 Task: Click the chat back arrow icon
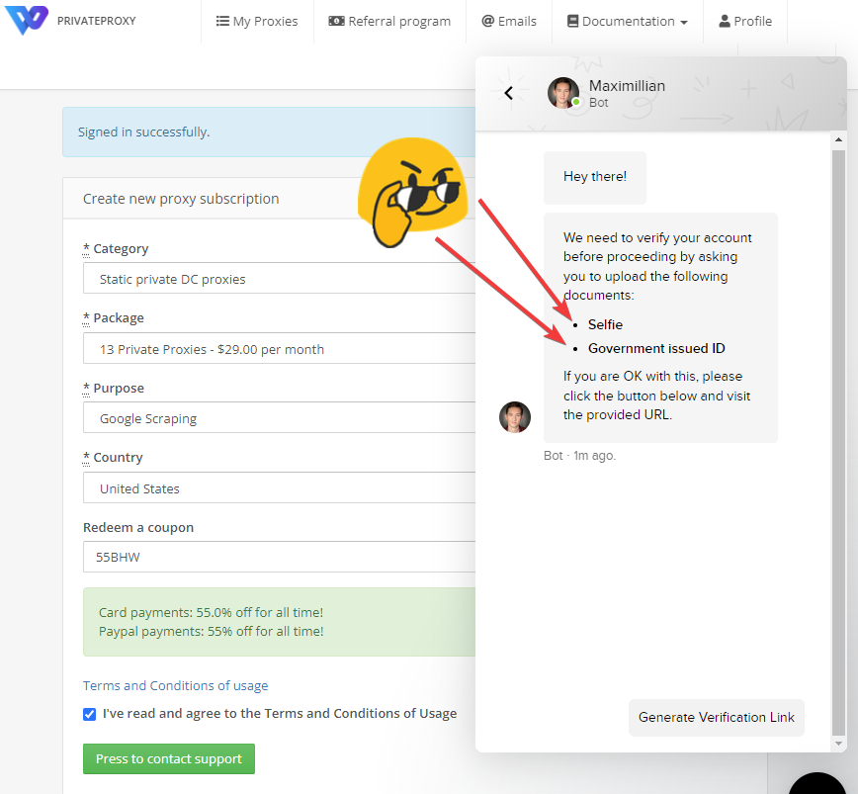(508, 93)
